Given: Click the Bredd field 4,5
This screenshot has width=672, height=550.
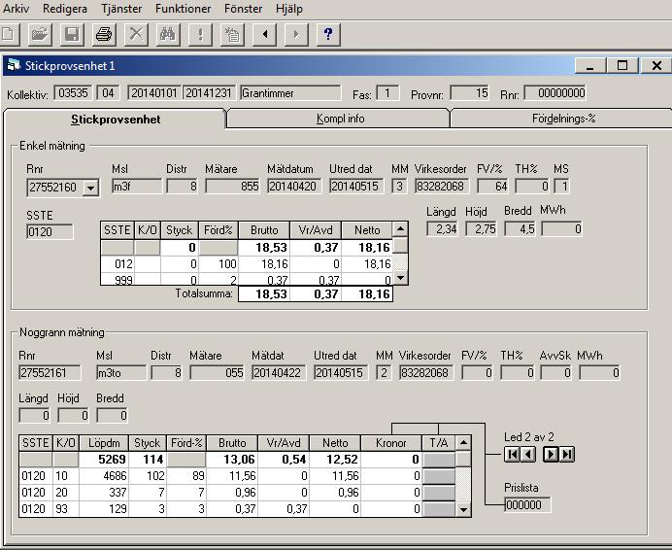Looking at the screenshot, I should [x=521, y=228].
